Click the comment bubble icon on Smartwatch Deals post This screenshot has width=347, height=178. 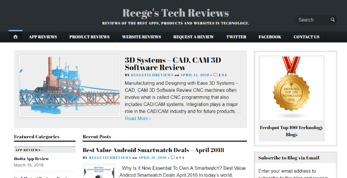click(173, 158)
